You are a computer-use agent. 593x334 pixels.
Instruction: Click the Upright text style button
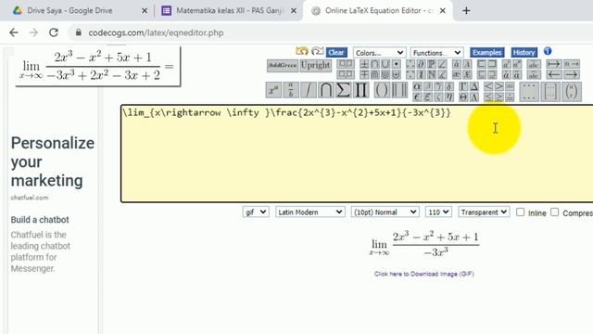tap(315, 66)
